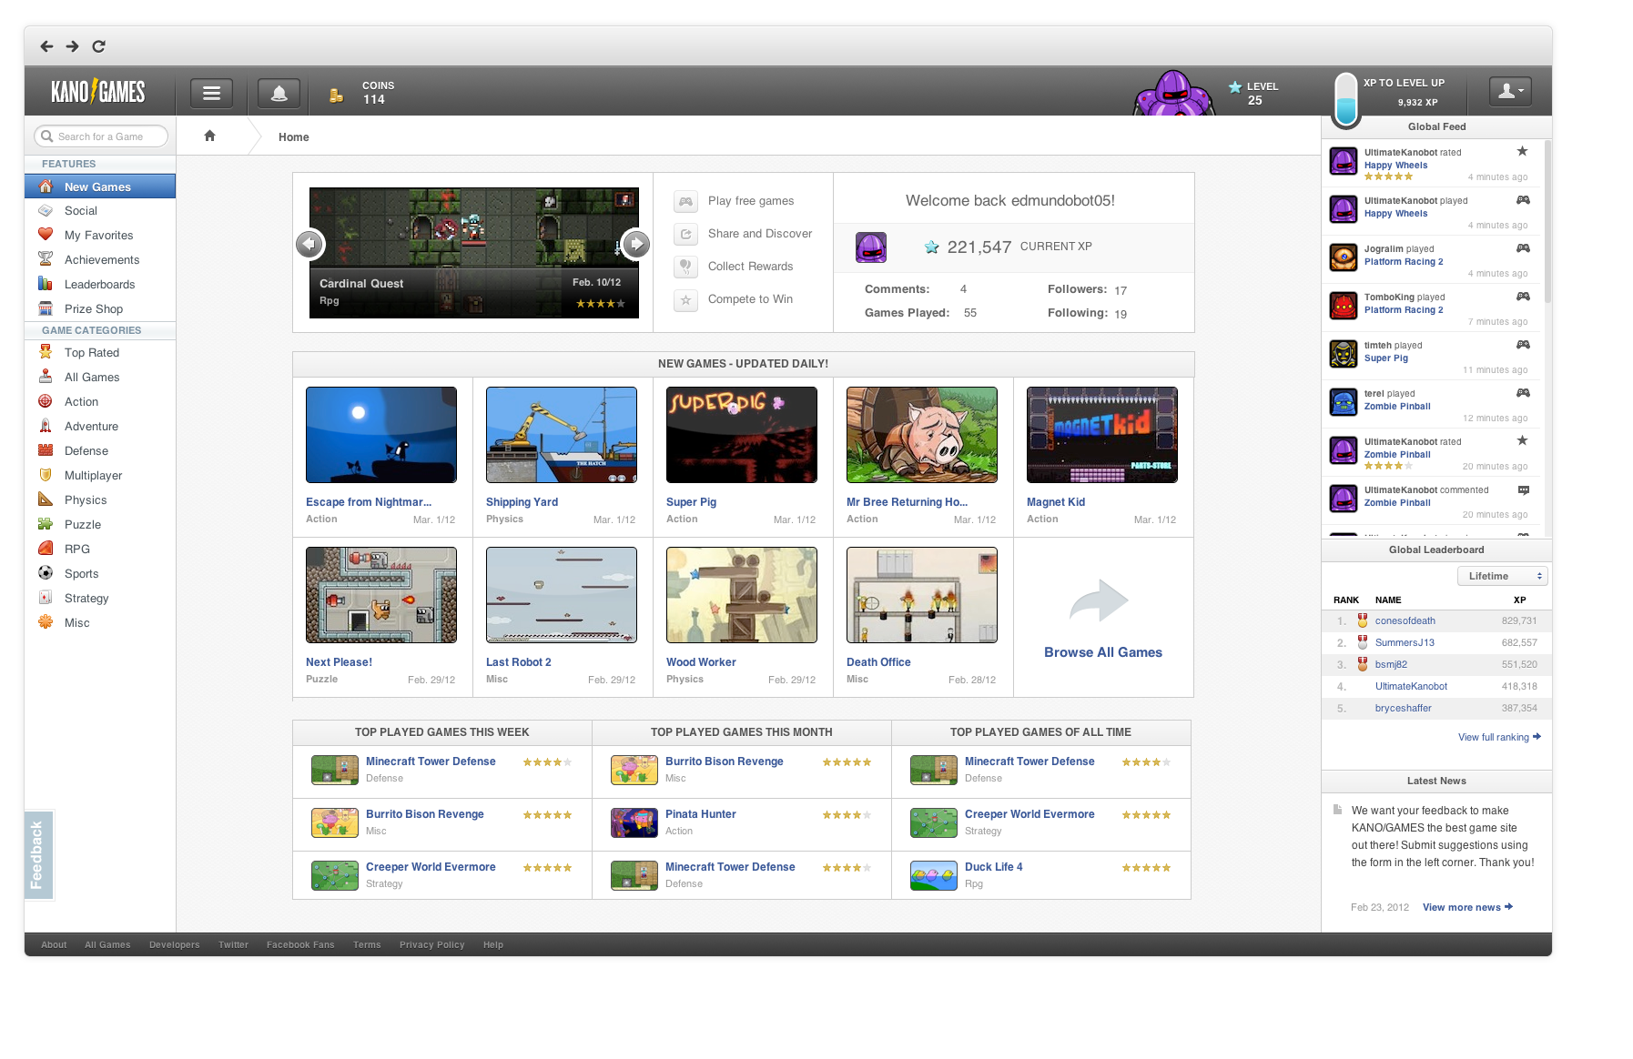Open the Magnet Kid game link
The width and height of the screenshot is (1633, 1059).
(1056, 502)
